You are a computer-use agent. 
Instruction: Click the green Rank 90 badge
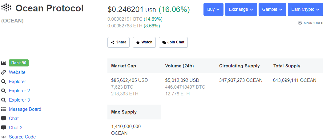click(19, 63)
